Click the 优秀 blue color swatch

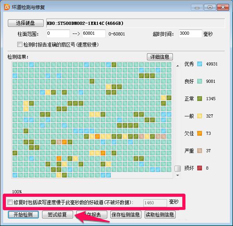coord(200,64)
